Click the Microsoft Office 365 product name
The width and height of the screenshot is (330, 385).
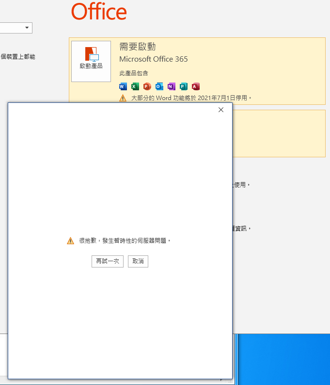[154, 59]
